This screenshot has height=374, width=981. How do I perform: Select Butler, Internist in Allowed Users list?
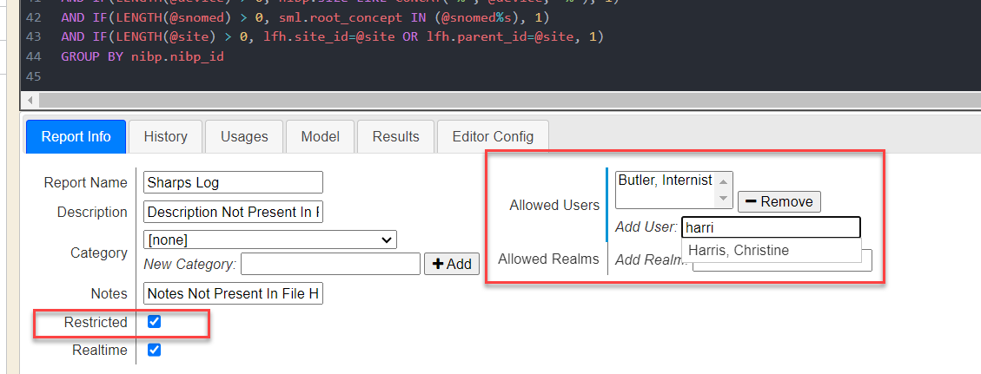(x=665, y=180)
